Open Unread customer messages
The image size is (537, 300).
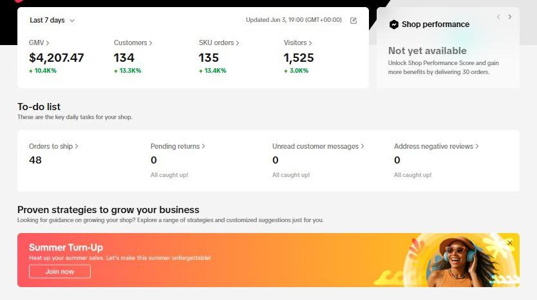[317, 147]
